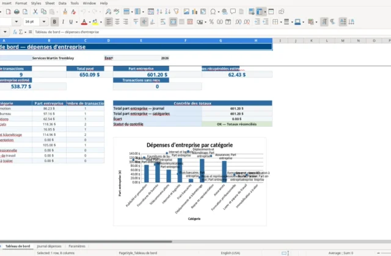391x256 pixels.
Task: Toggle Freeze Rows and Columns
Action: 260,12
